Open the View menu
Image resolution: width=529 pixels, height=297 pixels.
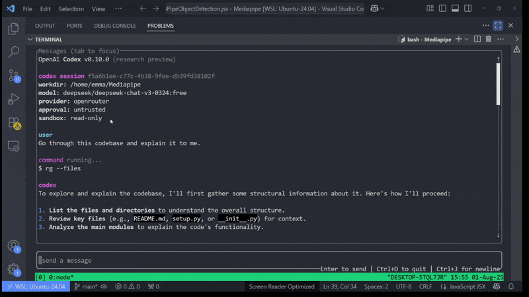(98, 9)
